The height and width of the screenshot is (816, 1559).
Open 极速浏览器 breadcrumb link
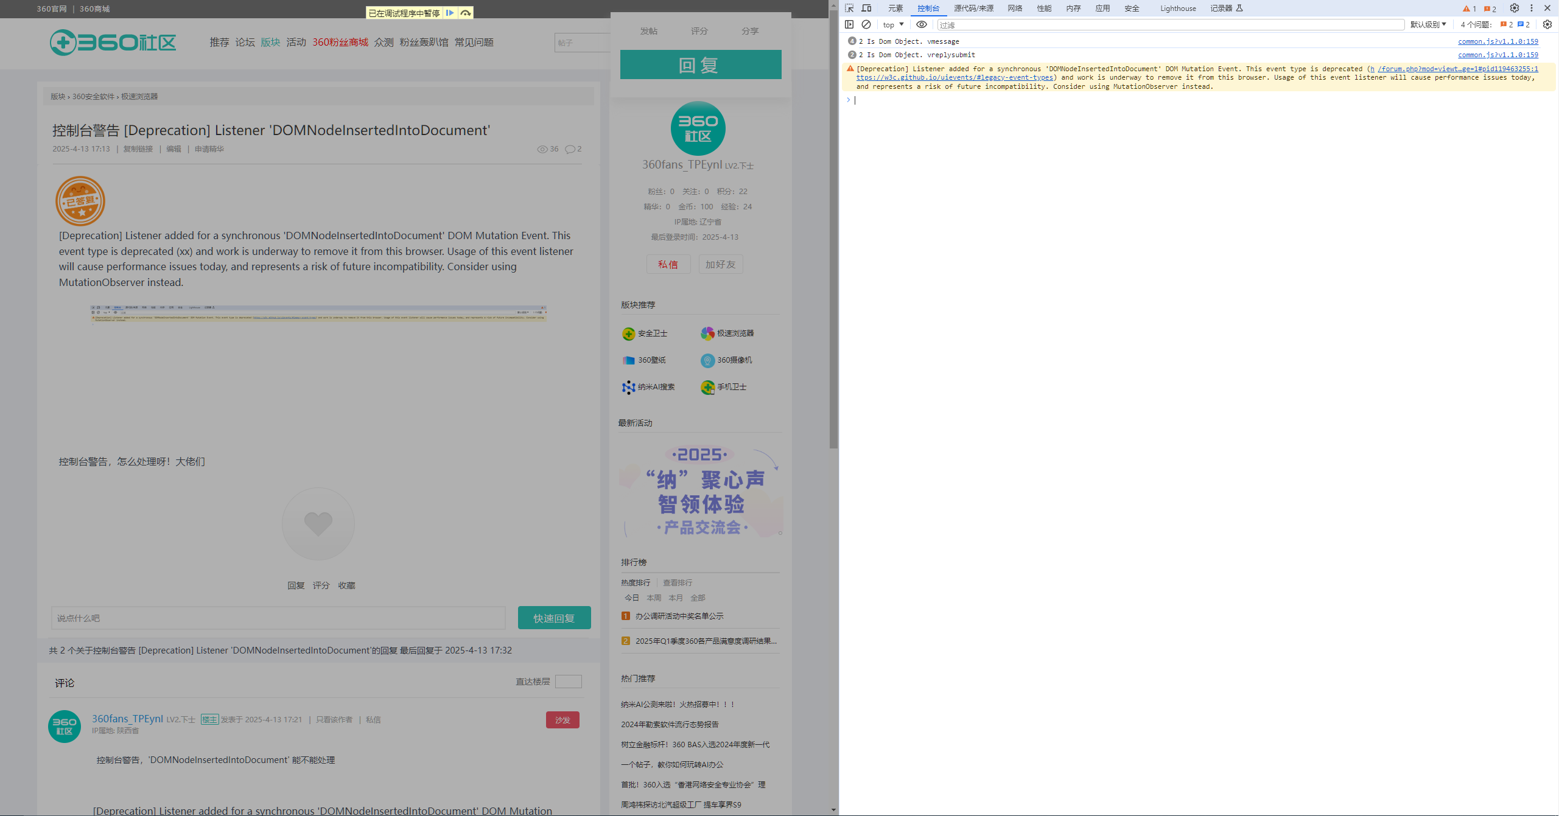(139, 96)
